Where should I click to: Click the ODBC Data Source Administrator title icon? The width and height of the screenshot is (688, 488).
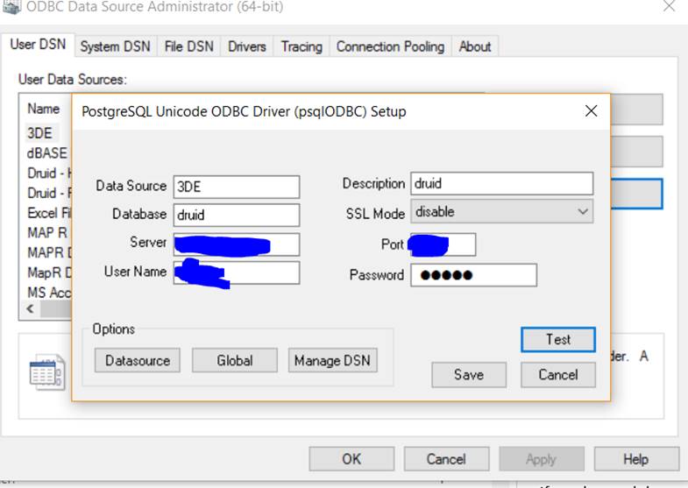(11, 7)
